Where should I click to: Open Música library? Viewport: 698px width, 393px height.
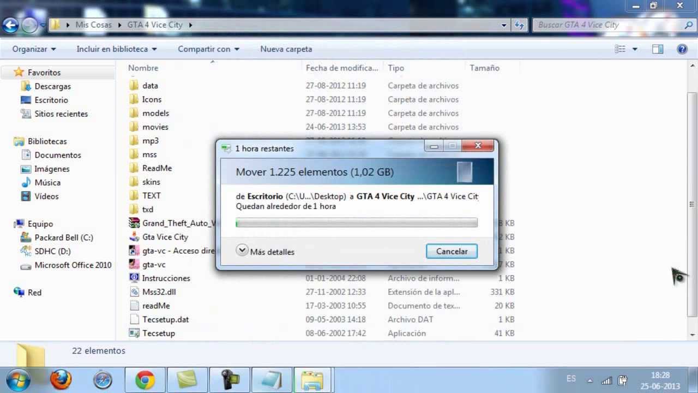coord(47,182)
